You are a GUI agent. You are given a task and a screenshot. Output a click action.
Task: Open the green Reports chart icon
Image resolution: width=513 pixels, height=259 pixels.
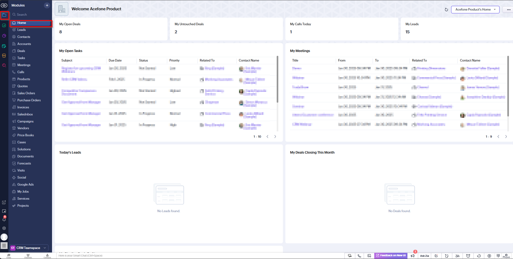[x=4, y=25]
